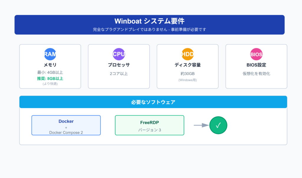Click the バージョン 3 label
Screen dimensions: 302x178
coord(150,130)
